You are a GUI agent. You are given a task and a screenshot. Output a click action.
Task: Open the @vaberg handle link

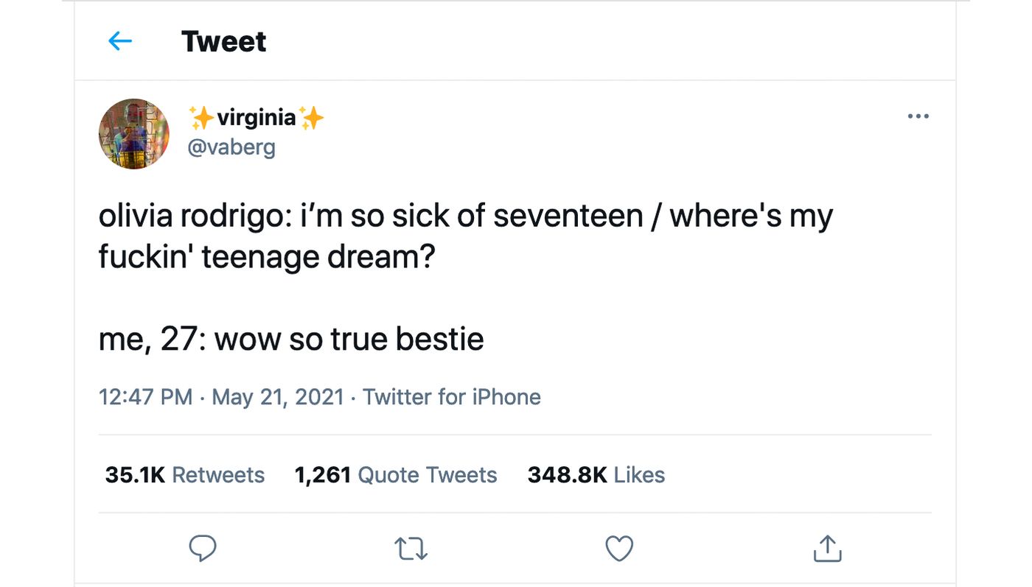[x=231, y=147]
